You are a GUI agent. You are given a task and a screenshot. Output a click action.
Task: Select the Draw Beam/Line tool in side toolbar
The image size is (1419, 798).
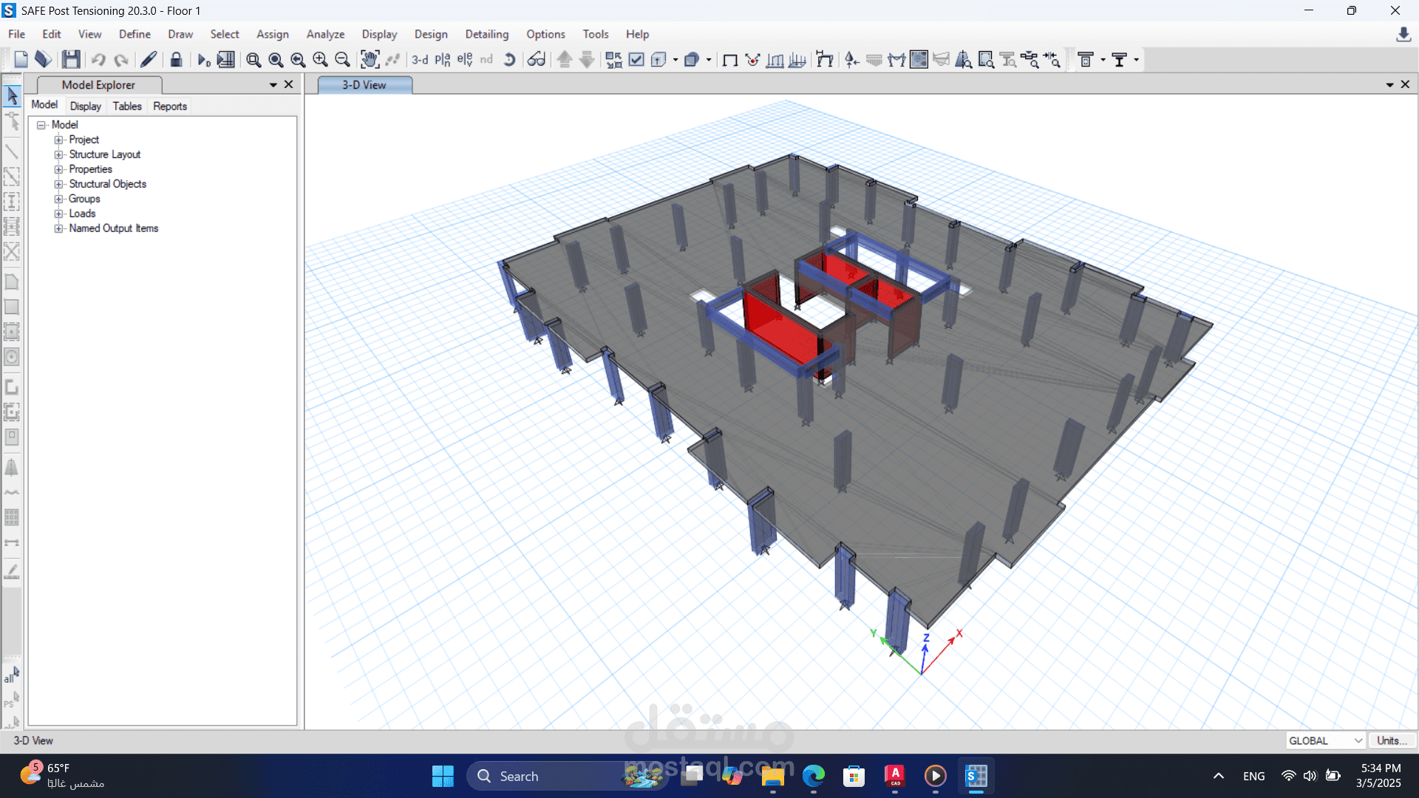click(12, 151)
